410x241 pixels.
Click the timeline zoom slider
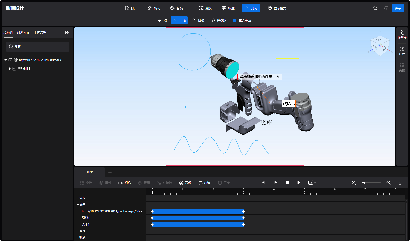[371, 183]
